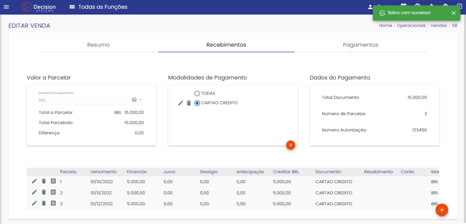Click the Valor a Parcelar heading
466x224 pixels.
pos(48,78)
